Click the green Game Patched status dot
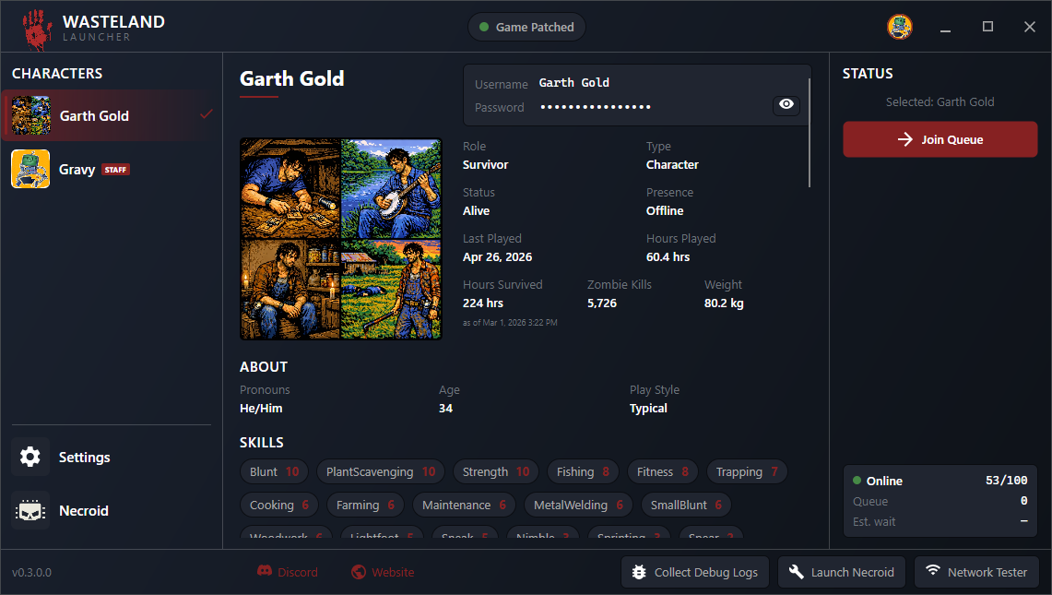1052x595 pixels. (x=484, y=27)
